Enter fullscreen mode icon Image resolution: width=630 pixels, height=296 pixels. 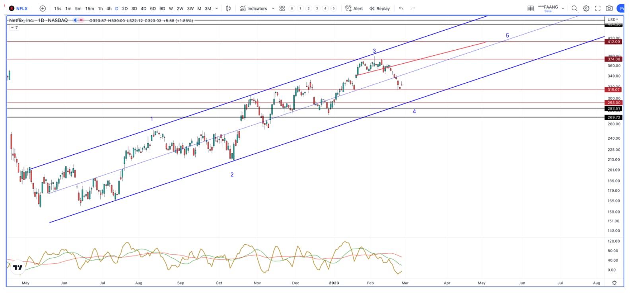point(597,8)
